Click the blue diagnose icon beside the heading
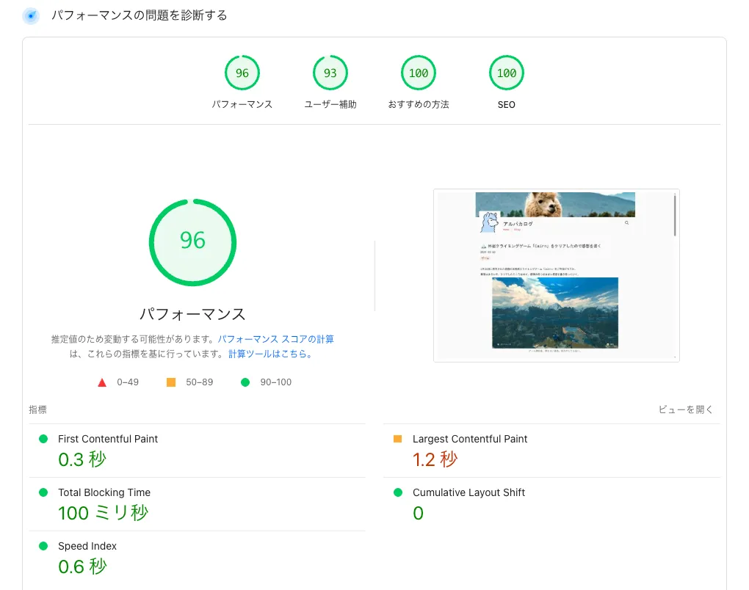 pos(31,15)
